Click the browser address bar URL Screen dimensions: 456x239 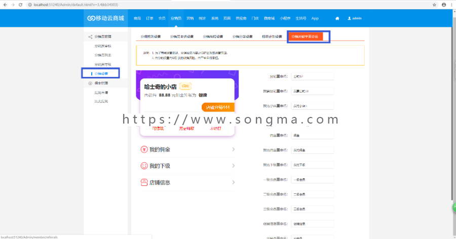click(75, 5)
